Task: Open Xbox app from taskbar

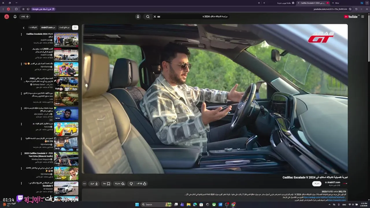Action: pyautogui.click(x=214, y=205)
